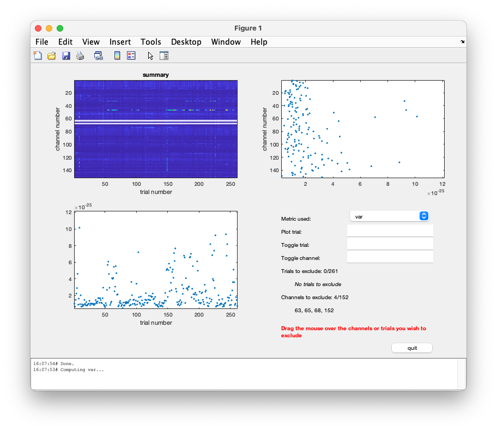Select the Edit Plot arrow tool
Screen dimensions: 497x431
pos(150,56)
